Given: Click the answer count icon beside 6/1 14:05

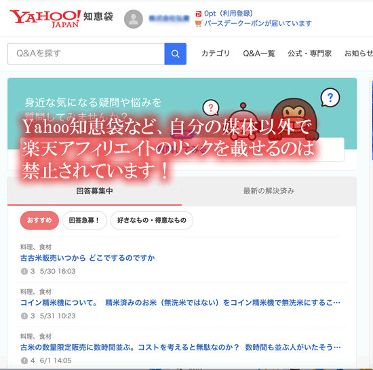Looking at the screenshot, I should (x=24, y=360).
